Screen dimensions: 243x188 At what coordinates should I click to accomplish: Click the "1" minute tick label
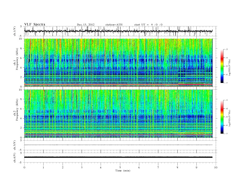click(43, 167)
